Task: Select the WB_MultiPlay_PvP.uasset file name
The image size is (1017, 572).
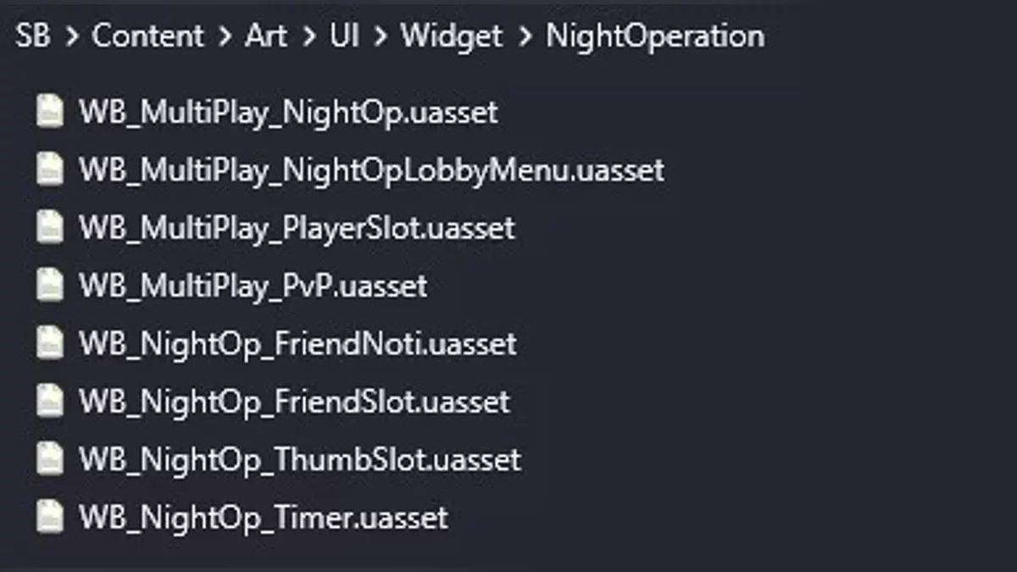Action: 253,286
